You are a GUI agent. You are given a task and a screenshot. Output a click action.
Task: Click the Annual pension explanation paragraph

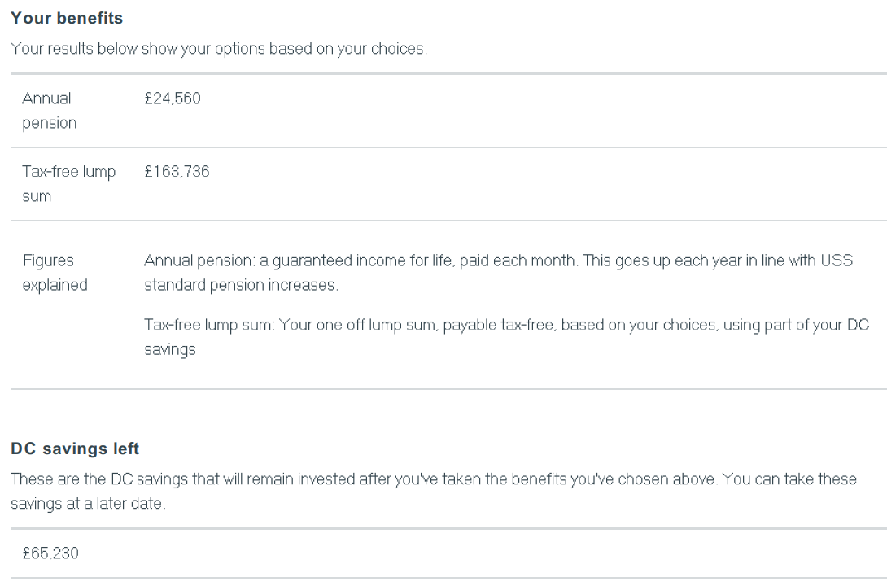pos(498,272)
